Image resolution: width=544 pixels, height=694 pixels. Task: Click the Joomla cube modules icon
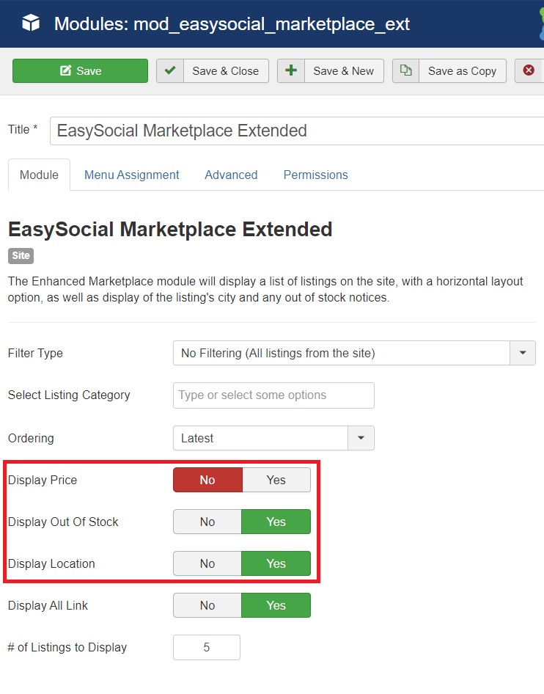30,23
